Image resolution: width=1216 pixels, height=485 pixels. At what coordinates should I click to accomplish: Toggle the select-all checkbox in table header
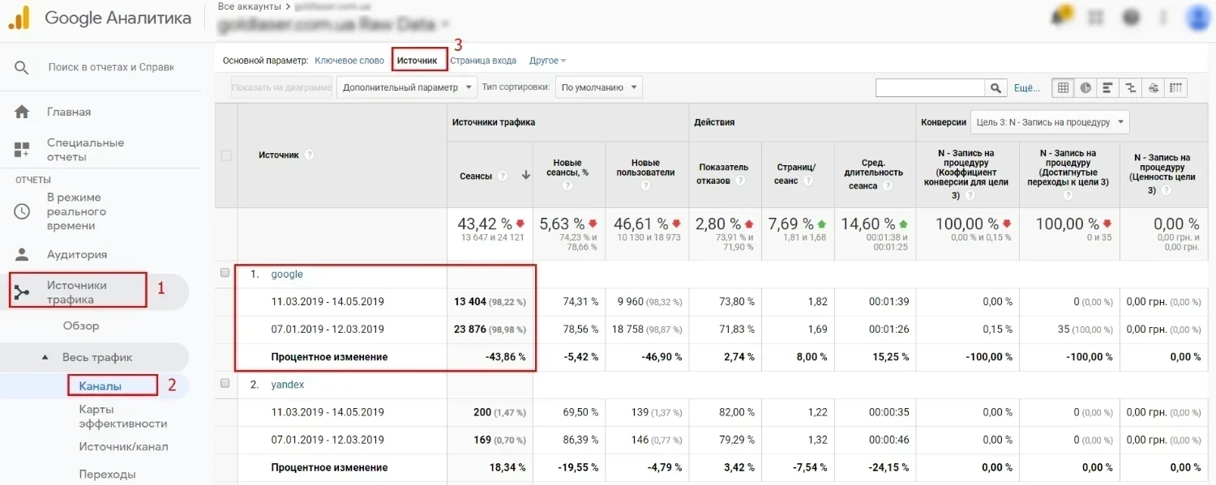click(226, 155)
